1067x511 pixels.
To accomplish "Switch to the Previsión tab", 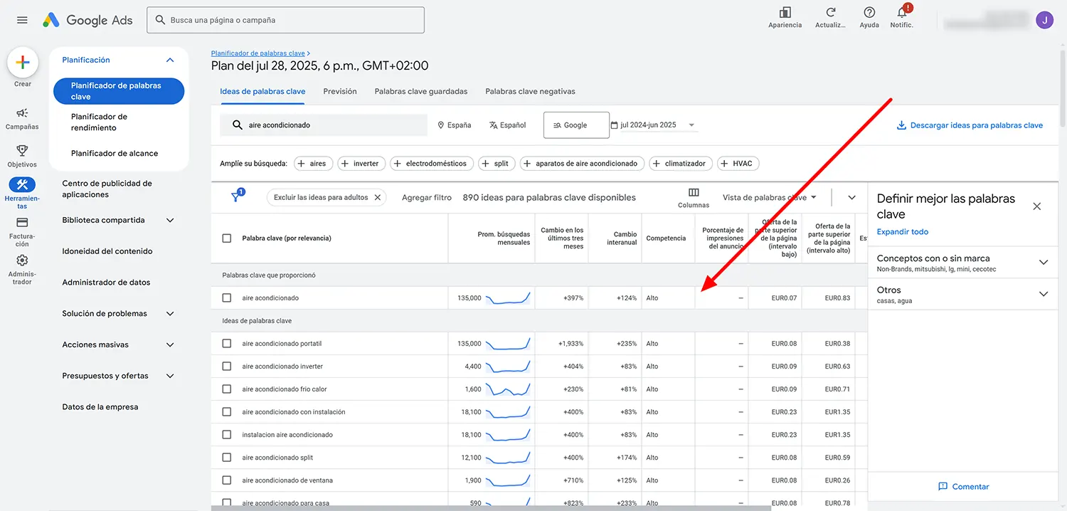I will tap(340, 91).
